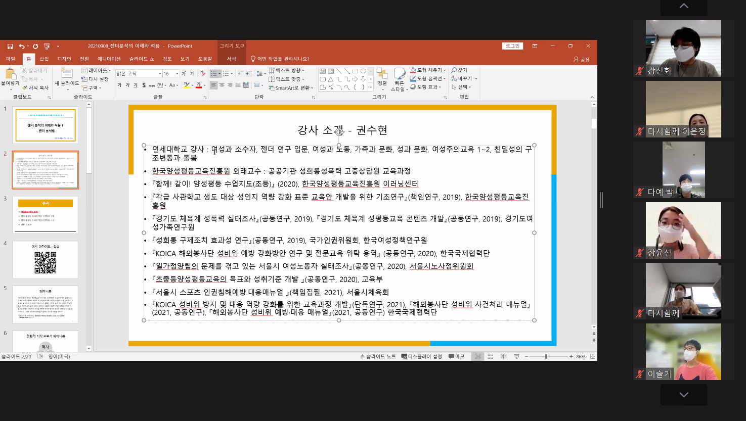
Task: Click Reset slide (다시 설정)
Action: 95,79
